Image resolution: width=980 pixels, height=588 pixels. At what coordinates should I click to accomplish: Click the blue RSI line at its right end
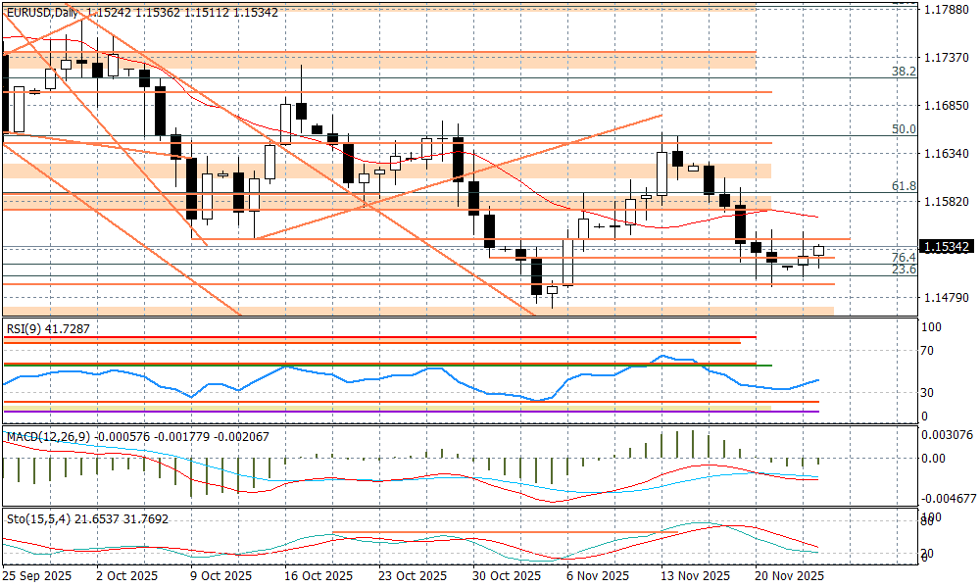pos(817,380)
